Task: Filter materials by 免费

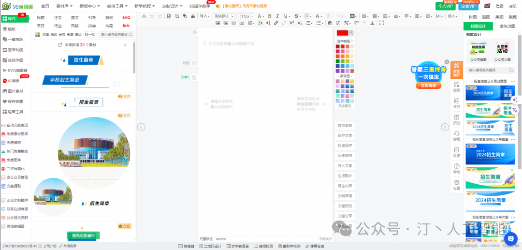Action: tap(70, 34)
